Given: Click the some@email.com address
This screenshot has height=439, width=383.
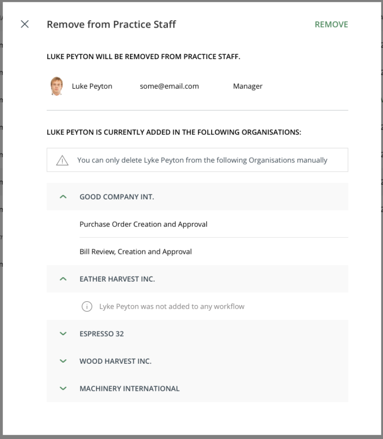Looking at the screenshot, I should pyautogui.click(x=169, y=86).
